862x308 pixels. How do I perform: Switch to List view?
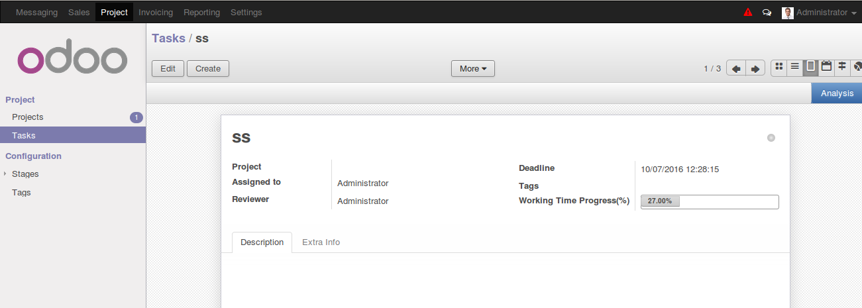click(x=794, y=67)
